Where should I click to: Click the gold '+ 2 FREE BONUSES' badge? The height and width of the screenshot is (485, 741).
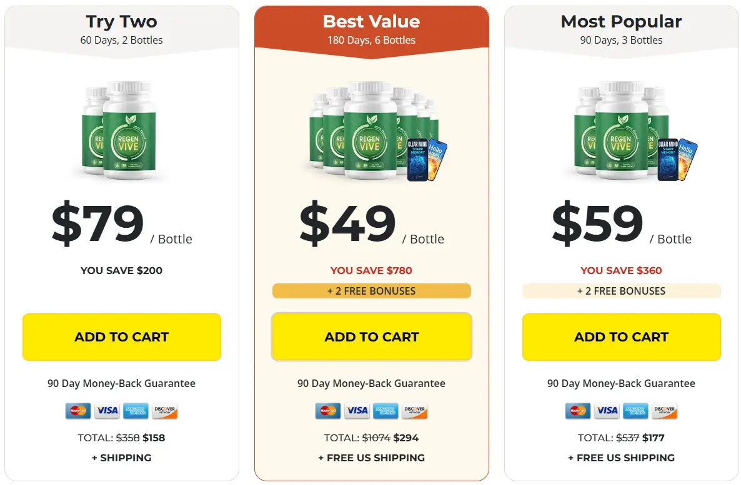point(372,291)
